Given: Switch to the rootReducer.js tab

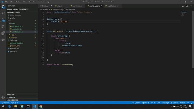Looking at the screenshot, I should pos(112,6).
